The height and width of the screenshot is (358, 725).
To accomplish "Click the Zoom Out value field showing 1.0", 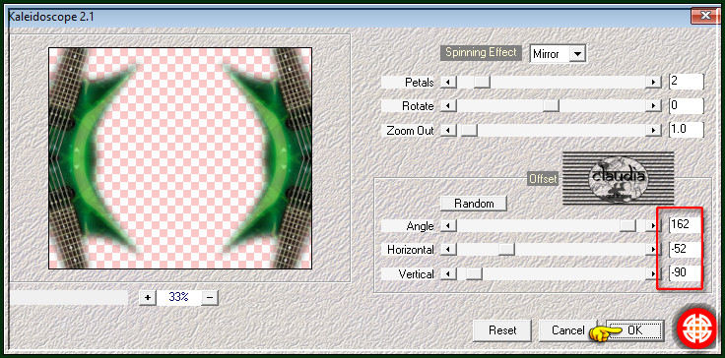I will pyautogui.click(x=687, y=130).
